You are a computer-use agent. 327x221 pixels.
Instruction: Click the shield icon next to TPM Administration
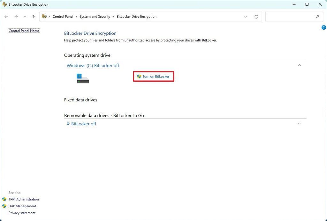click(4, 199)
